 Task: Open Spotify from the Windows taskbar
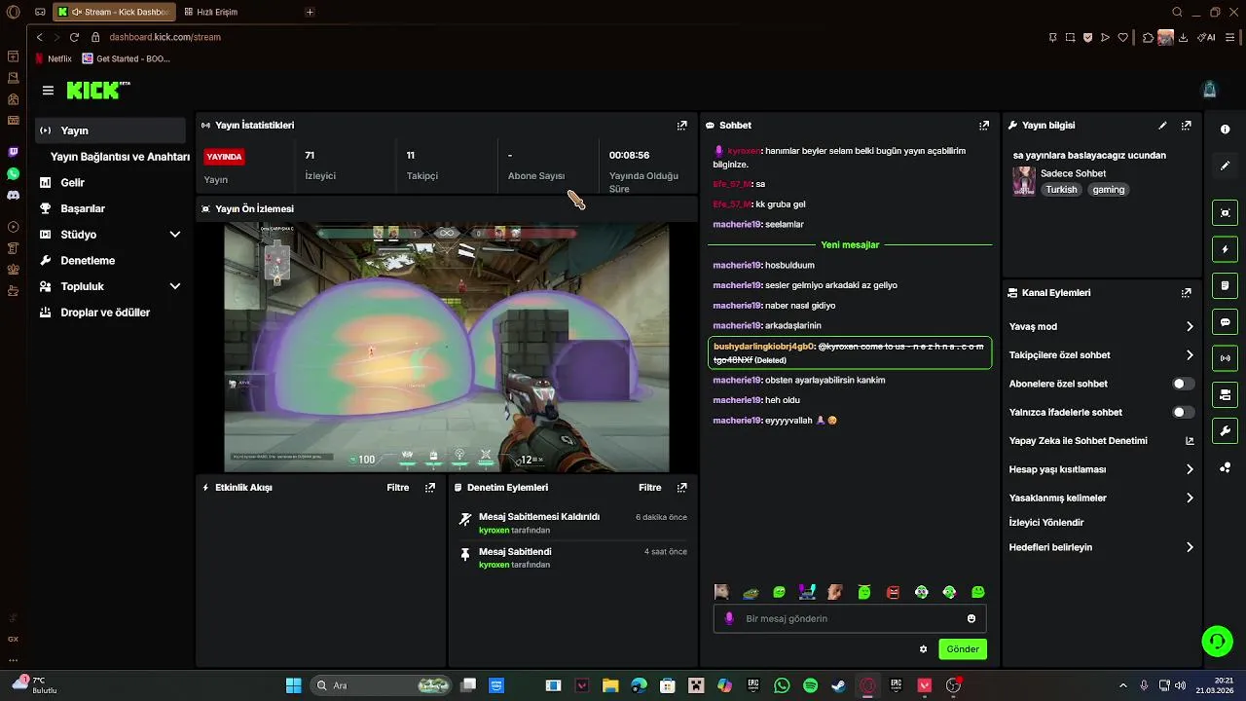pyautogui.click(x=810, y=685)
